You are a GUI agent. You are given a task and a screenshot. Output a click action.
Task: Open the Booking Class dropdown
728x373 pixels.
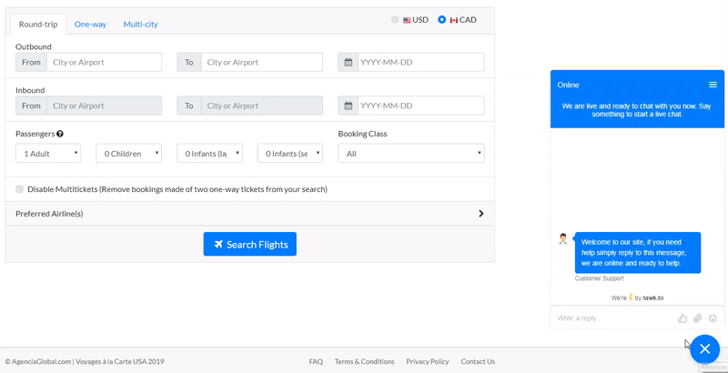click(410, 154)
